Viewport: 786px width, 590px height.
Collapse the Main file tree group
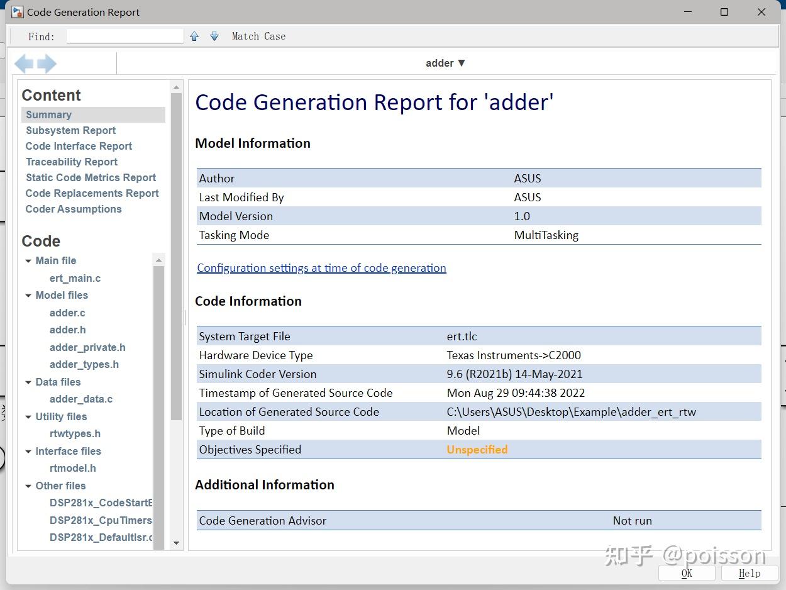pyautogui.click(x=28, y=261)
